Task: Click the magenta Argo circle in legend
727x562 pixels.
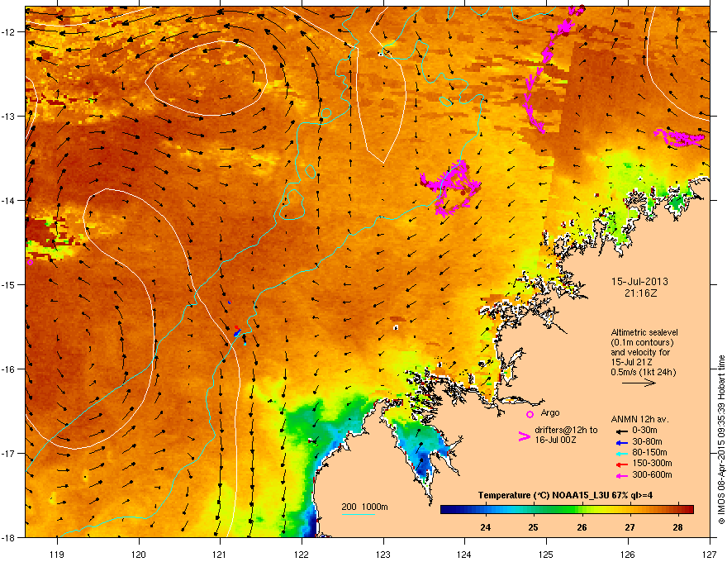Action: coord(530,414)
